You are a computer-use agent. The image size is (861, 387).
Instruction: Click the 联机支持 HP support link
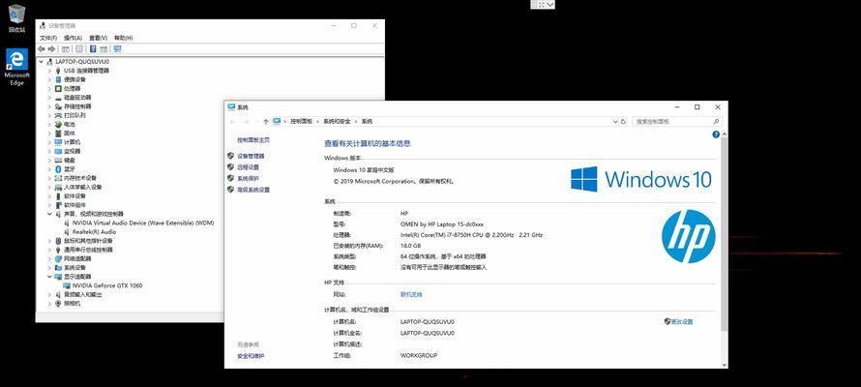pos(411,295)
